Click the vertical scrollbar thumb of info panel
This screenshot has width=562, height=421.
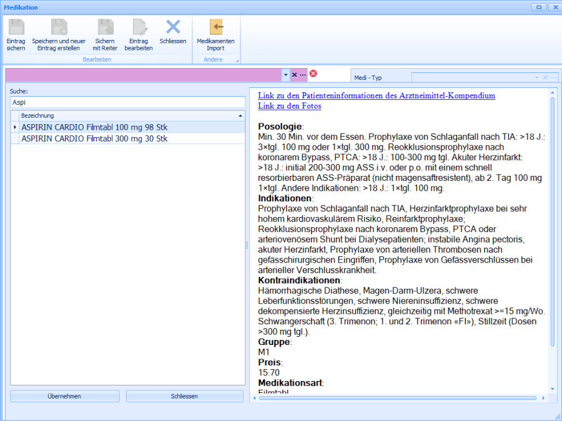click(553, 222)
